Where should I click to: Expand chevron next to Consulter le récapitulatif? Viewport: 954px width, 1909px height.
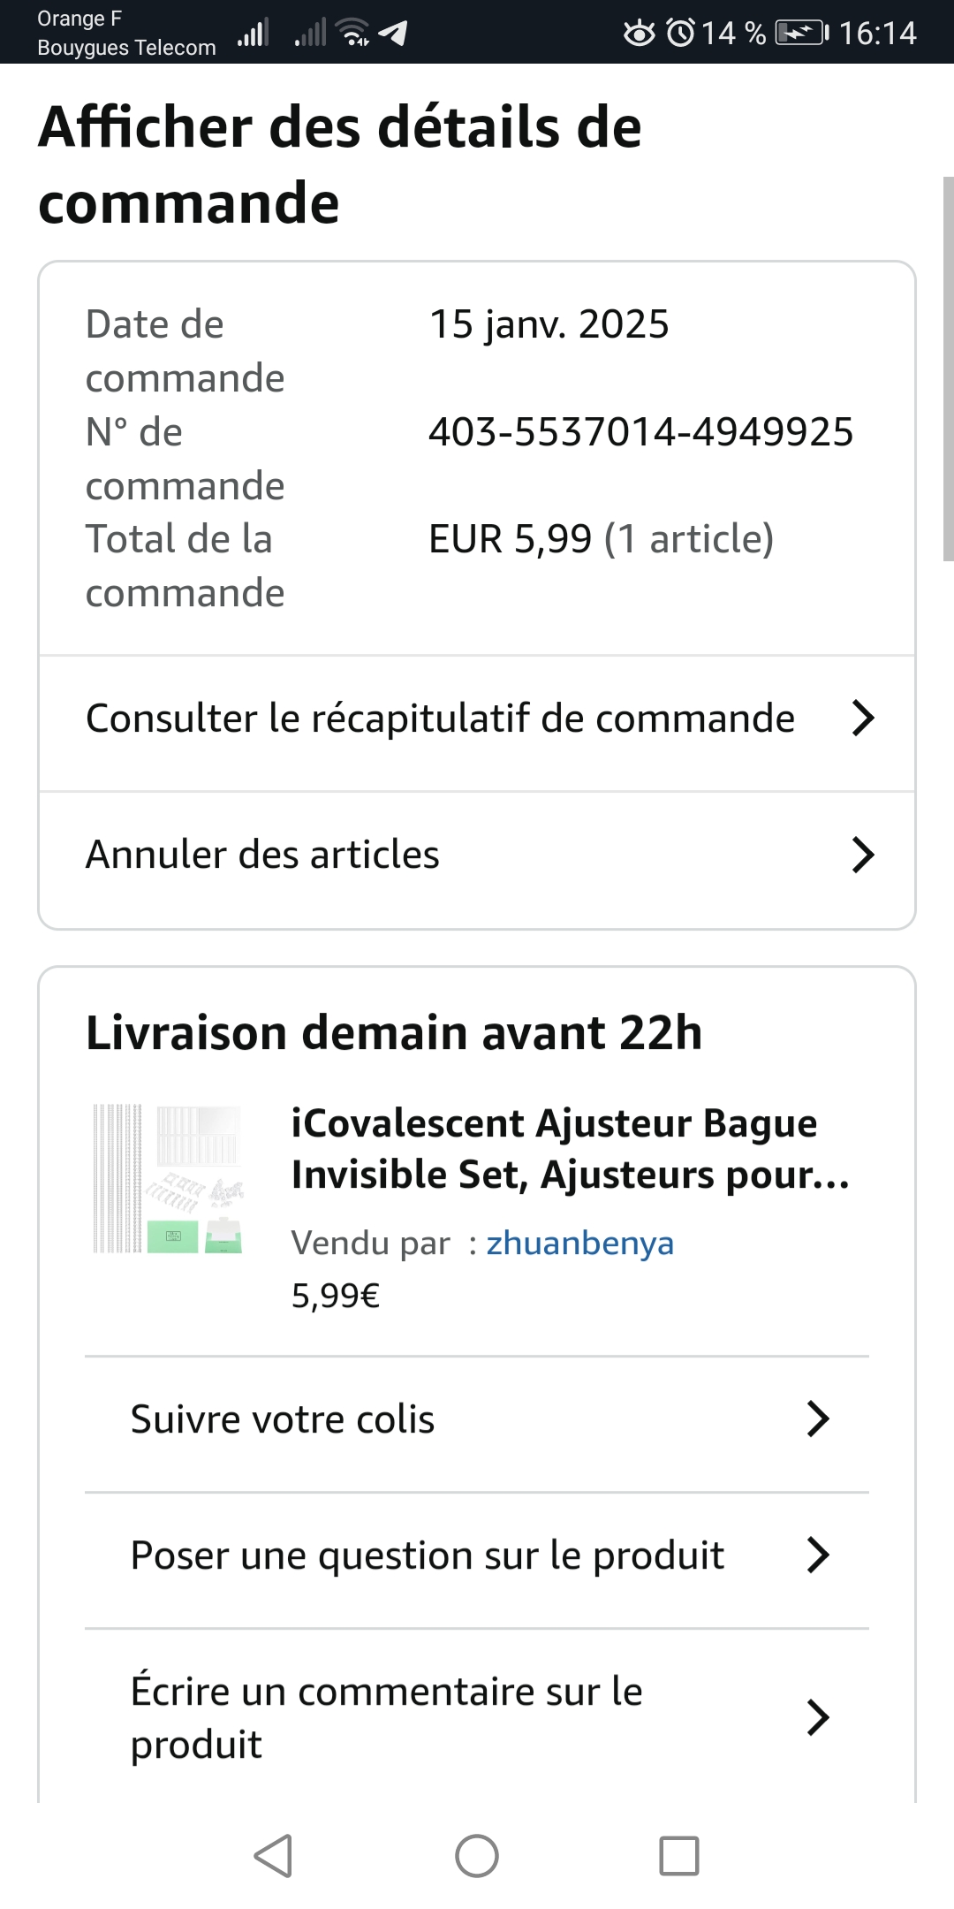tap(862, 719)
